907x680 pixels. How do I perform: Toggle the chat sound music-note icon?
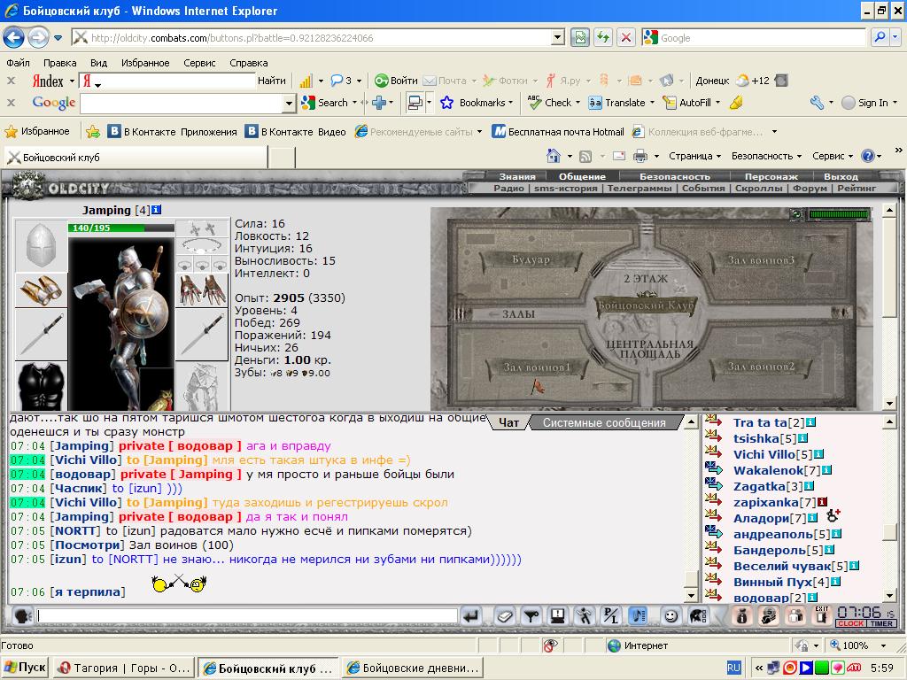[x=638, y=616]
